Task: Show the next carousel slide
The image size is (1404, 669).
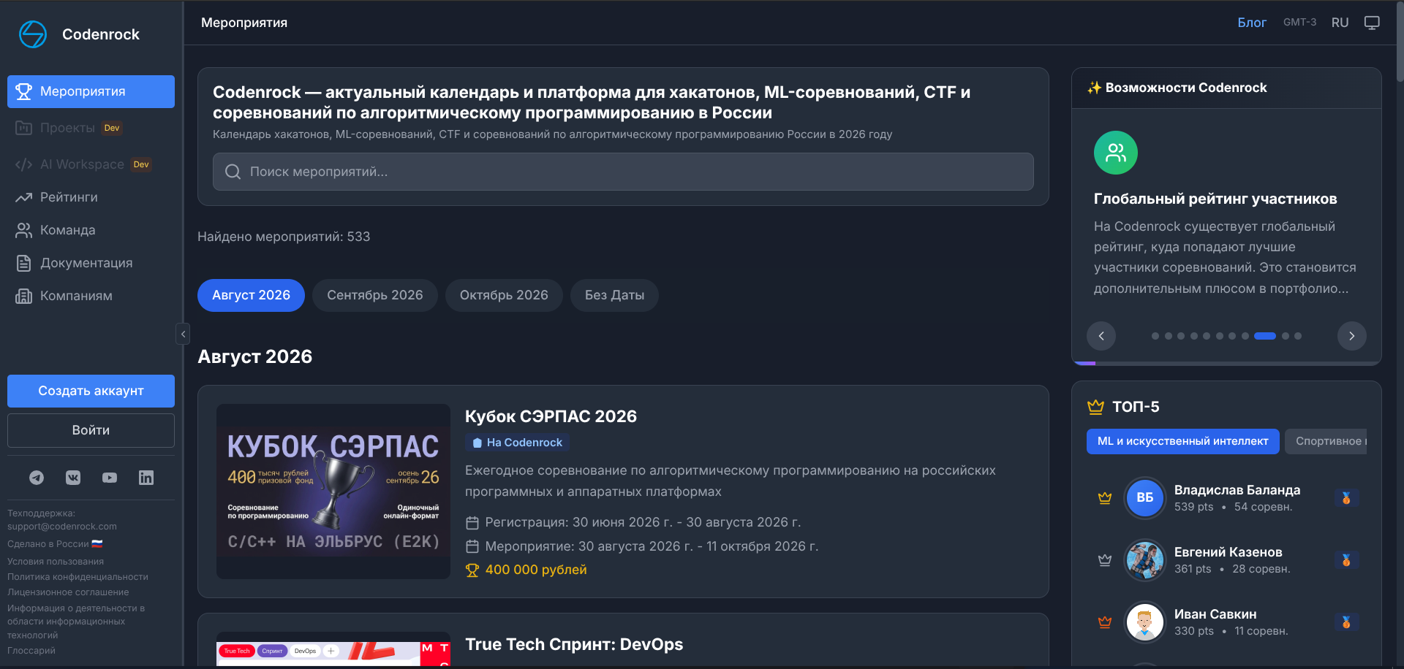Action: [1352, 336]
